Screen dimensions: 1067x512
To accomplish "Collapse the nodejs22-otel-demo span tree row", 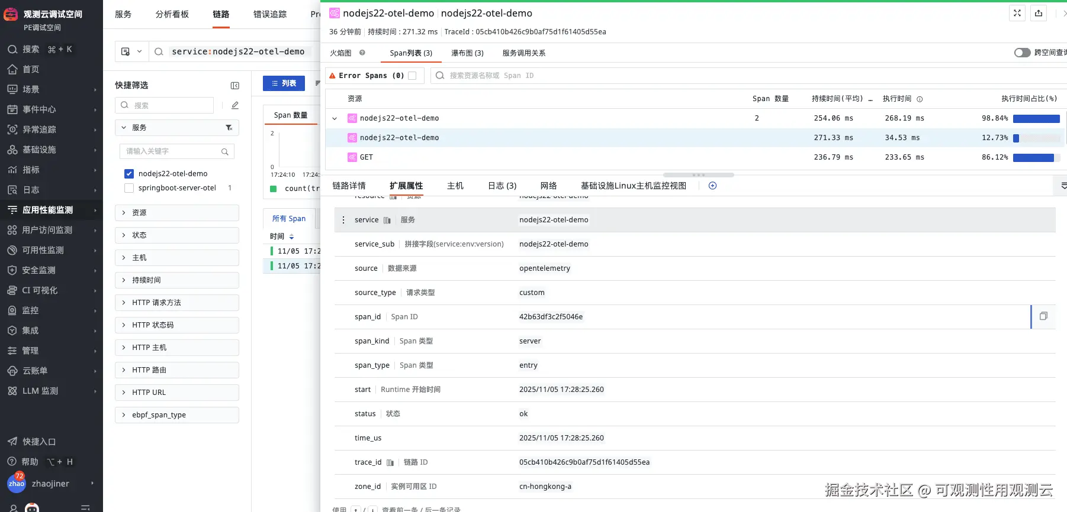I will [335, 118].
